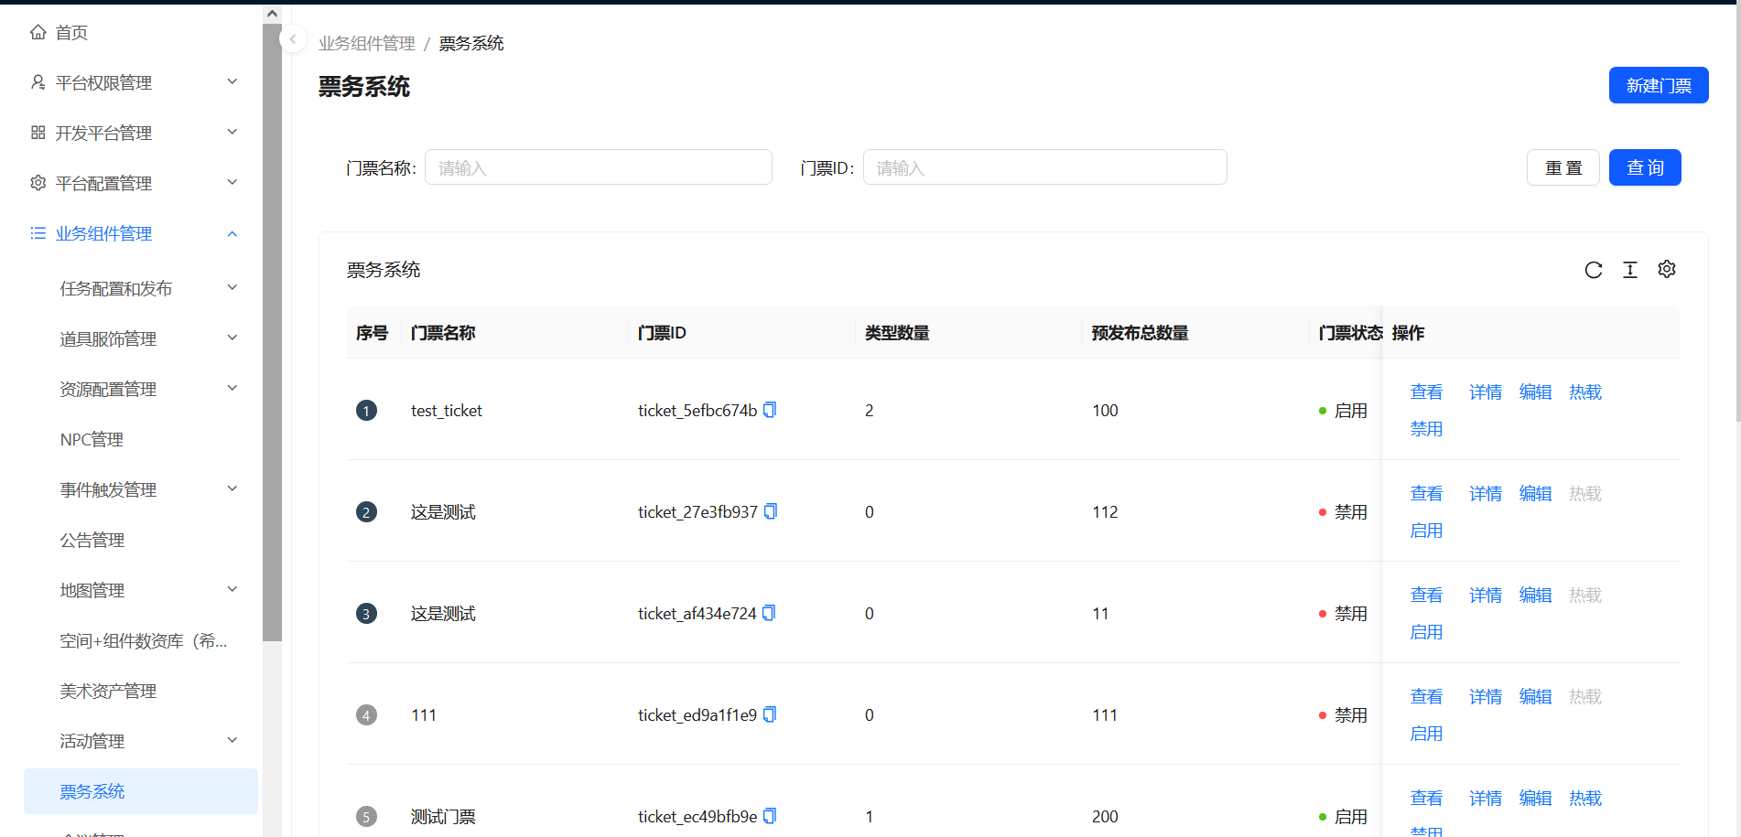This screenshot has width=1741, height=837.
Task: Enable the ticket with ID ticket_27e3fb937
Action: pos(1425,531)
